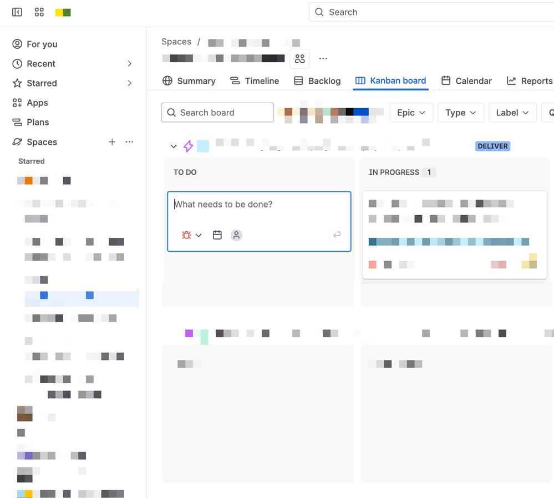Screen dimensions: 554x498
Task: Click the Apps grid icon in top bar
Action: pyautogui.click(x=39, y=12)
